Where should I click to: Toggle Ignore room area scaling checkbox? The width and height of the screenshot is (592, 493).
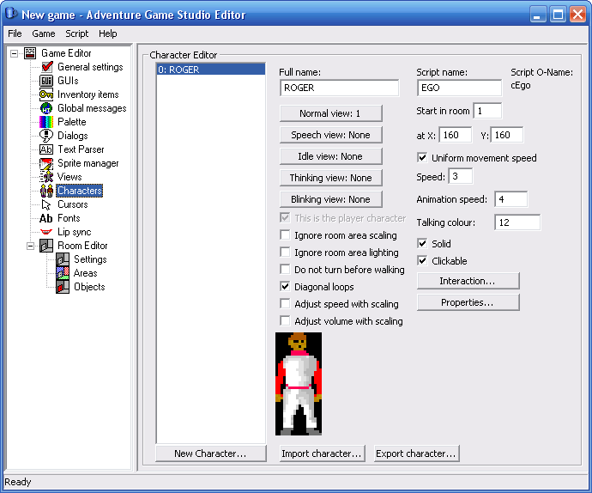pyautogui.click(x=285, y=235)
